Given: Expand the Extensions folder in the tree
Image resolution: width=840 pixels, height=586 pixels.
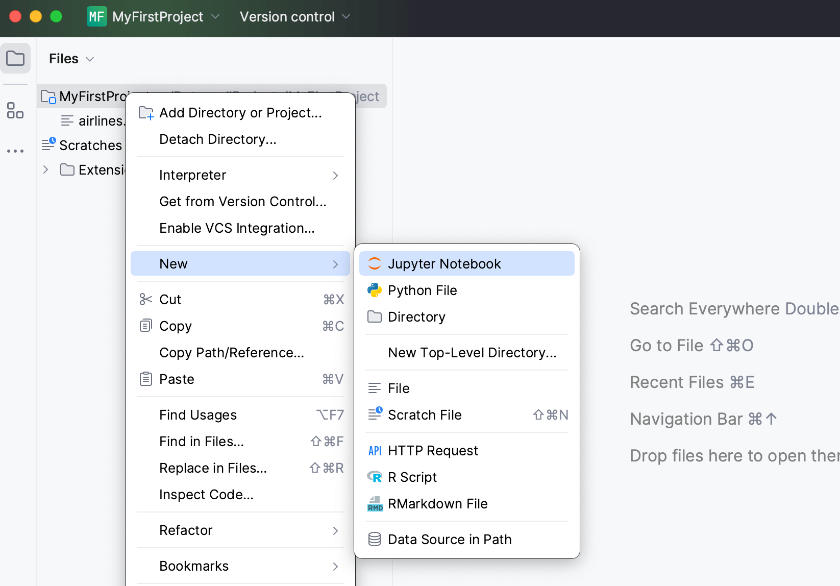Looking at the screenshot, I should [x=45, y=169].
